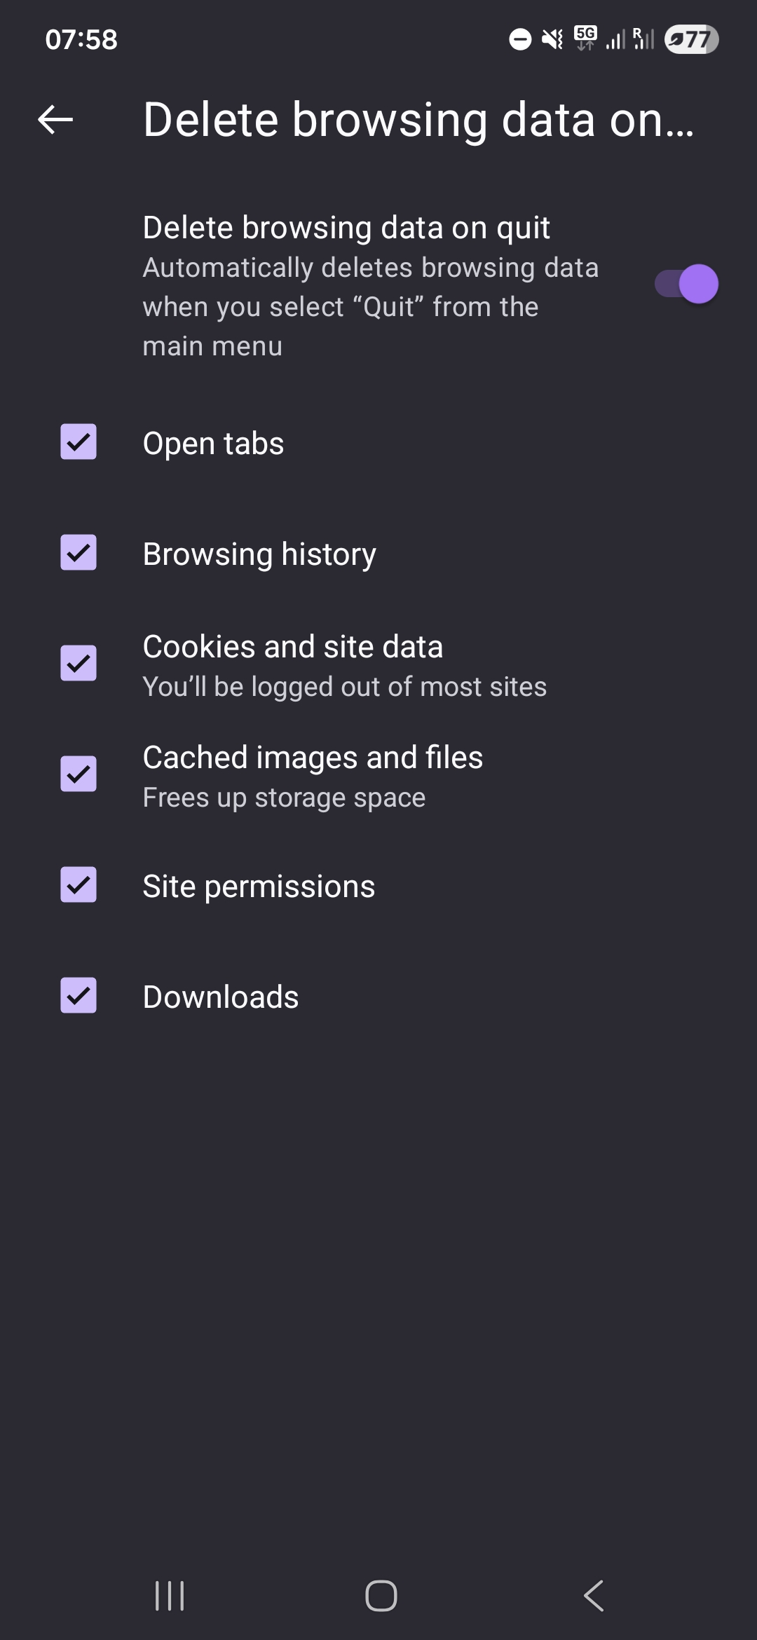Tap the Site permissions row label
Viewport: 757px width, 1640px height.
[259, 887]
